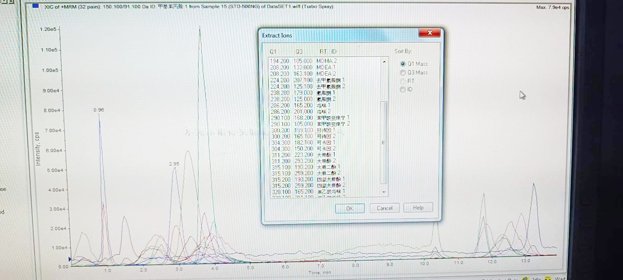The height and width of the screenshot is (280, 623).
Task: Select ion pair 208.200 / 133.000 MDEA 1
Action: click(303, 67)
